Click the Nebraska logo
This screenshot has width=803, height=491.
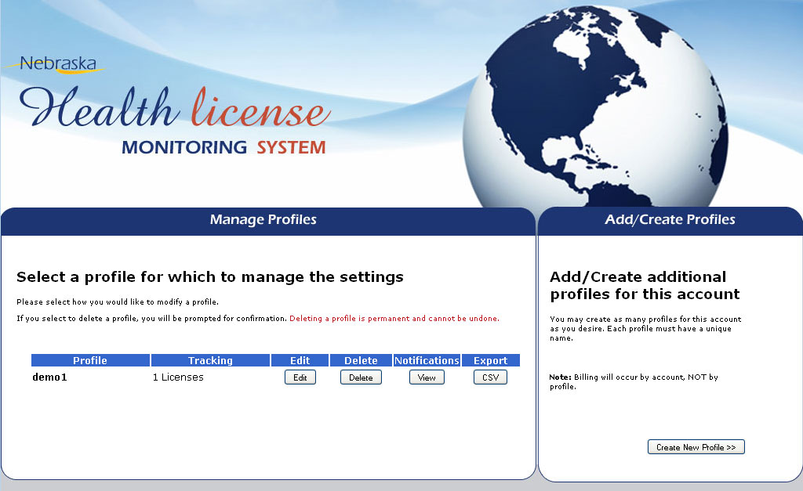[57, 65]
